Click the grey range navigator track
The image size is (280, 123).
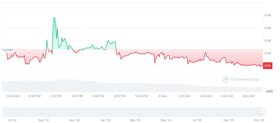point(131,112)
